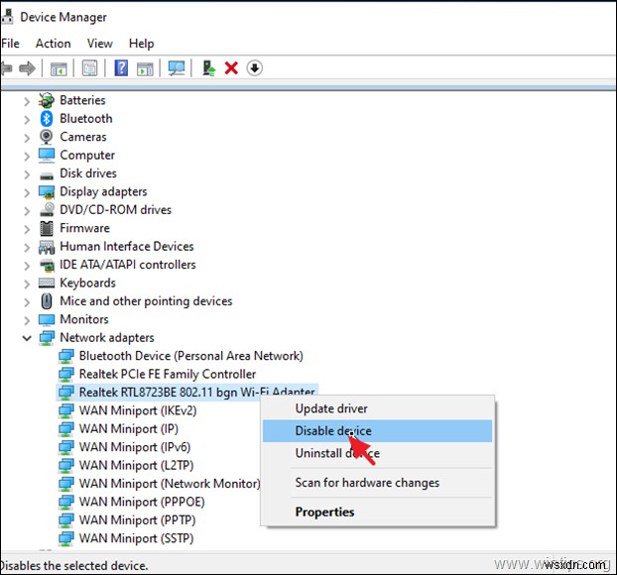Choose Uninstall device in context menu

pyautogui.click(x=377, y=453)
